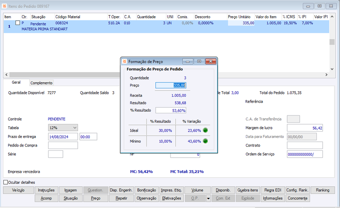Click the Contrato input field
The image size is (340, 208).
point(305,145)
